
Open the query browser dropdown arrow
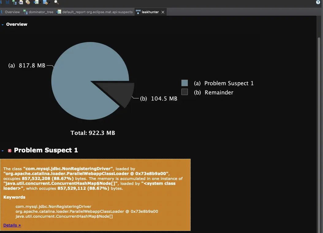coord(49,2)
